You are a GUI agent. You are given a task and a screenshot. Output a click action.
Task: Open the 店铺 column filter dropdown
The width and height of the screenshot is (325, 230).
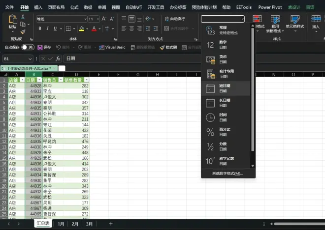22,80
